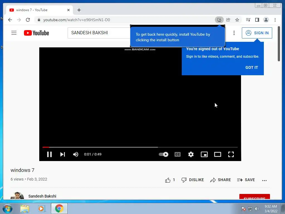Open Sandesh Bakshi channel avatar
The image size is (285, 214).
17,196
